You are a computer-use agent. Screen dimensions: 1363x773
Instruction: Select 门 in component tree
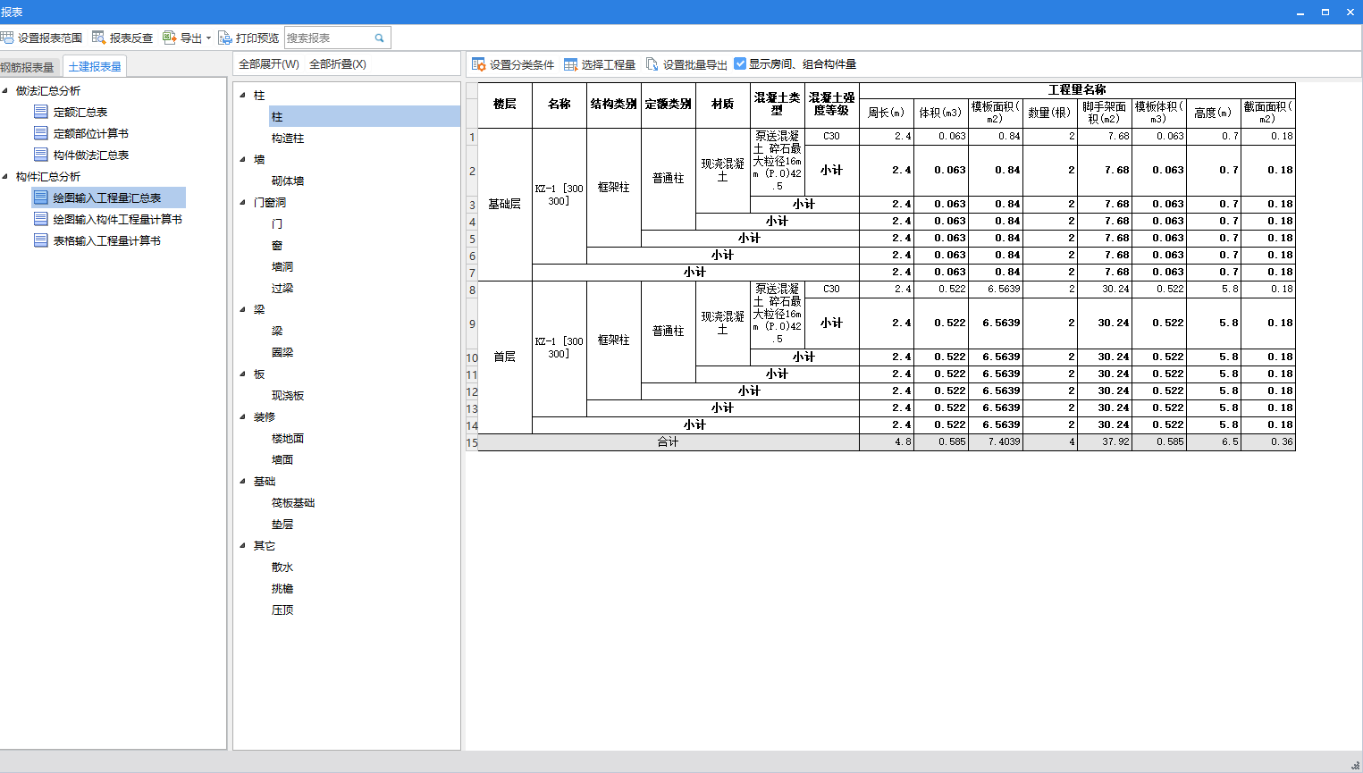coord(277,224)
